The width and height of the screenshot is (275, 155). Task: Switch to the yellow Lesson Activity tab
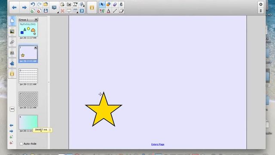pyautogui.click(x=12, y=74)
